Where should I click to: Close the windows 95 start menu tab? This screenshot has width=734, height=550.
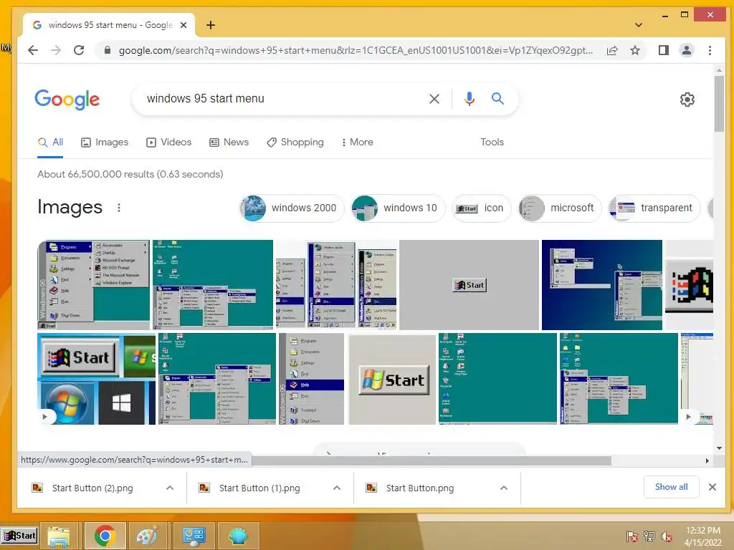coord(183,25)
